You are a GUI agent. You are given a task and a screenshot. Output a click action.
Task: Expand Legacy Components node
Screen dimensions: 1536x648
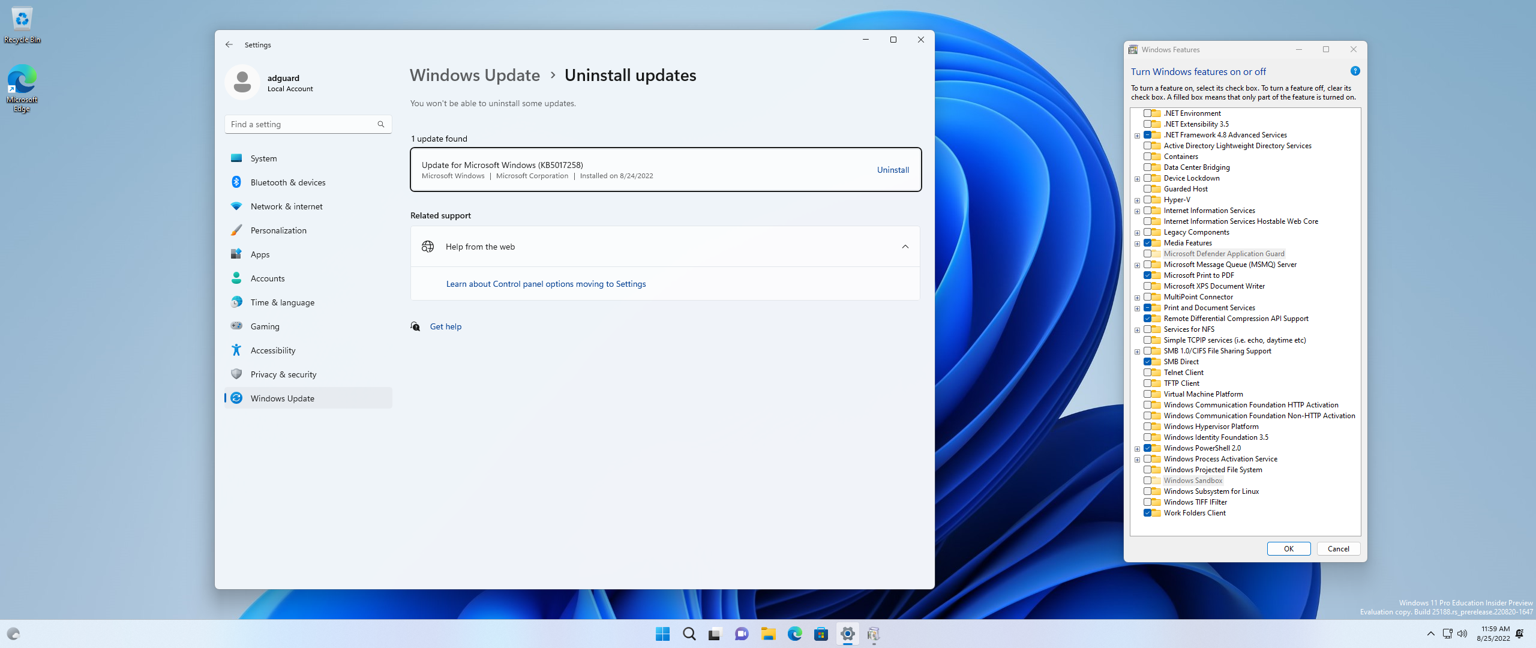tap(1137, 233)
